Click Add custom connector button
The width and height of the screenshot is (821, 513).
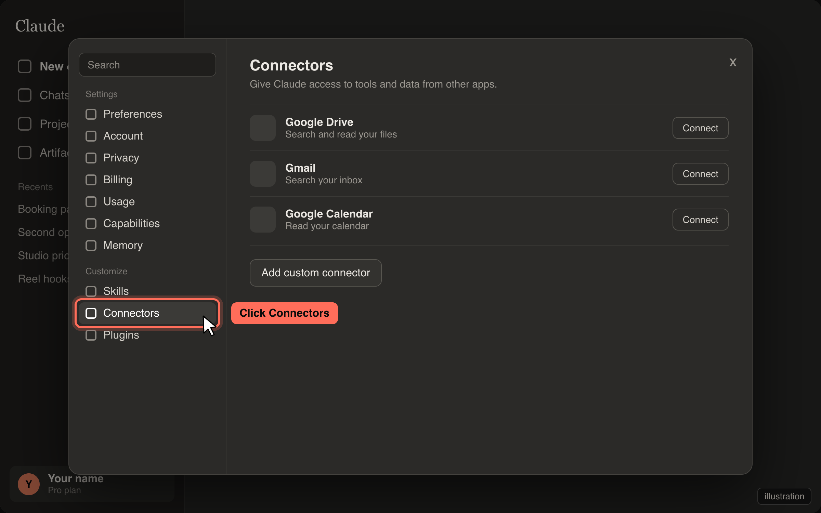tap(315, 273)
